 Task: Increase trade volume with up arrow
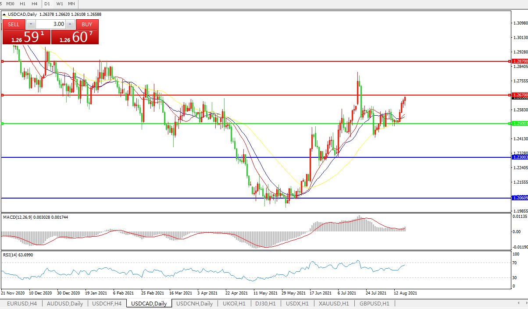pos(70,24)
